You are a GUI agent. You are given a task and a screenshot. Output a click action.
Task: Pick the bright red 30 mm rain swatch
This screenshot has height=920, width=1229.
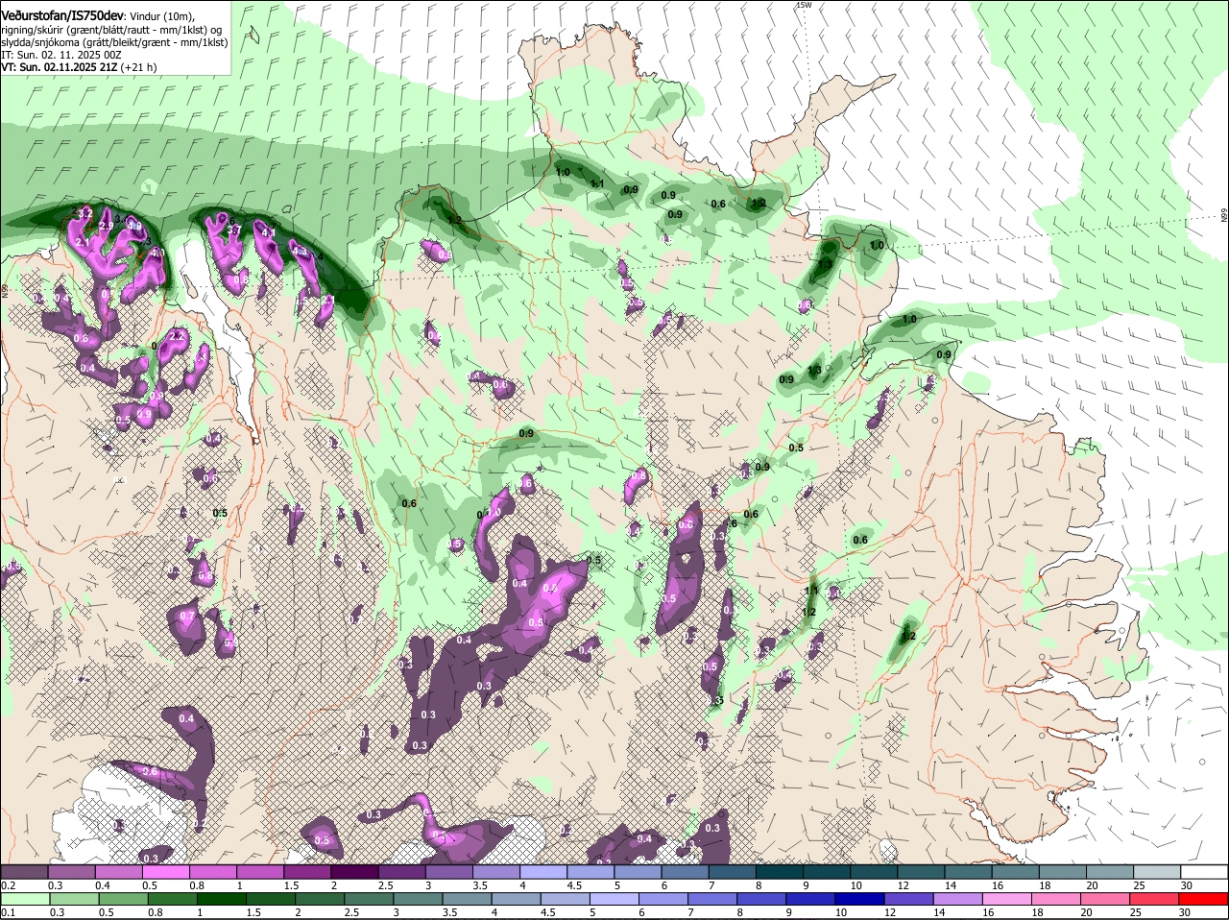tap(1204, 900)
